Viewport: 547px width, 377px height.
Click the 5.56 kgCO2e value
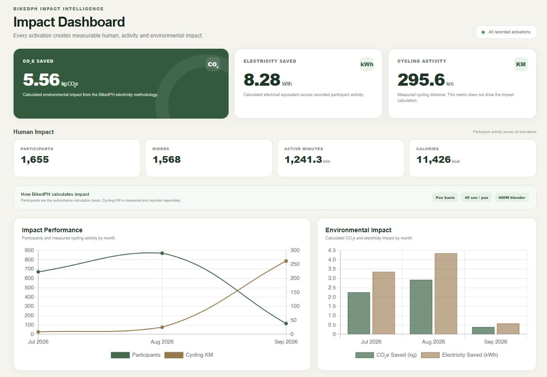tap(51, 80)
